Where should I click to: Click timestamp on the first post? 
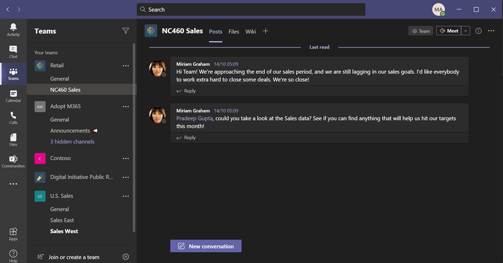[226, 64]
